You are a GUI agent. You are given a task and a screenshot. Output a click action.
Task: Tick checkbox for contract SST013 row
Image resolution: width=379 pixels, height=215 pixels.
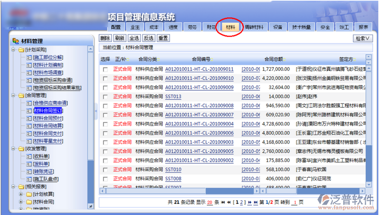[105, 96]
